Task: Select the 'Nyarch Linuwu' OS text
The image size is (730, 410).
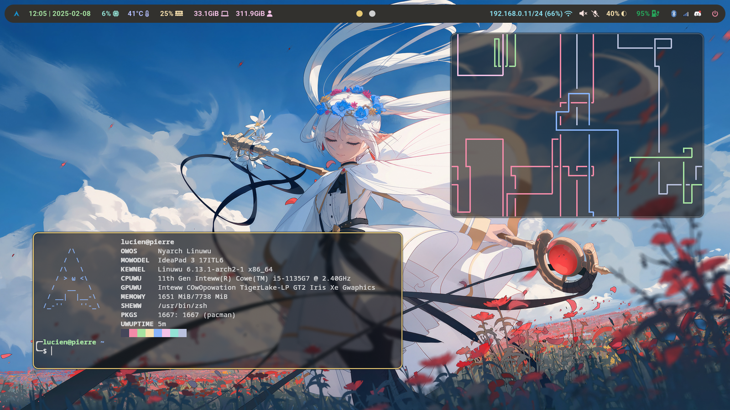Action: pos(184,251)
